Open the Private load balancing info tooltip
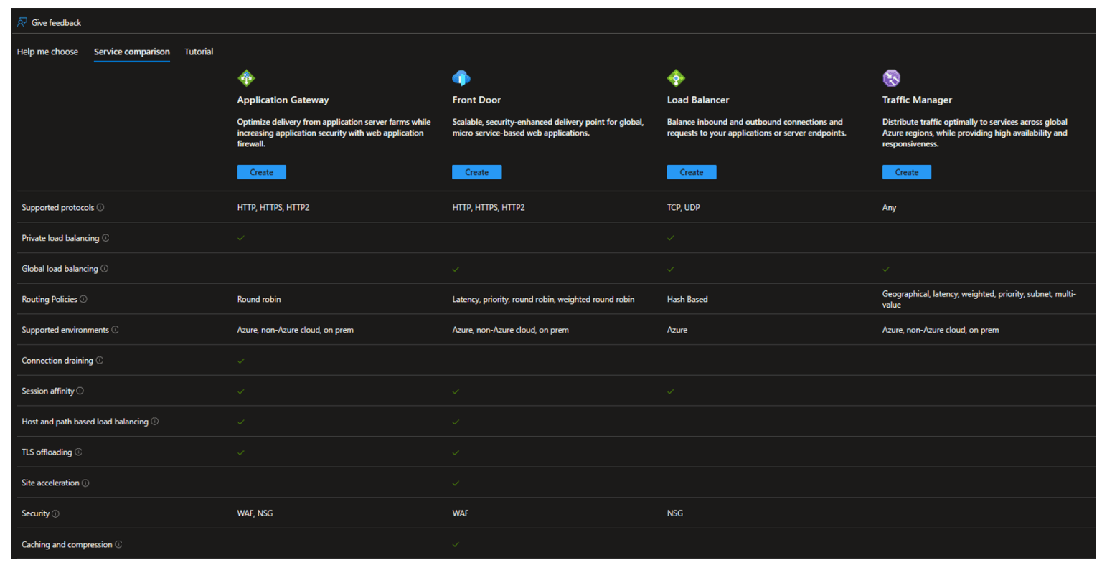The height and width of the screenshot is (565, 1102). coord(107,238)
